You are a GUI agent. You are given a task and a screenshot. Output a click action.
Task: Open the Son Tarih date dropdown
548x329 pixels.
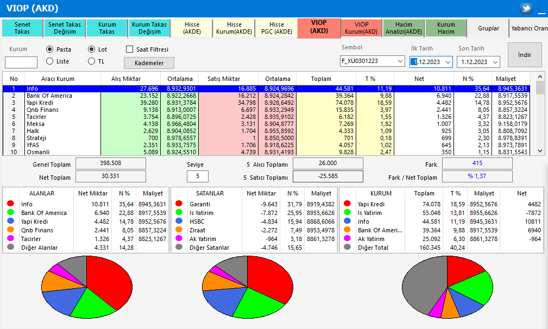coord(495,62)
